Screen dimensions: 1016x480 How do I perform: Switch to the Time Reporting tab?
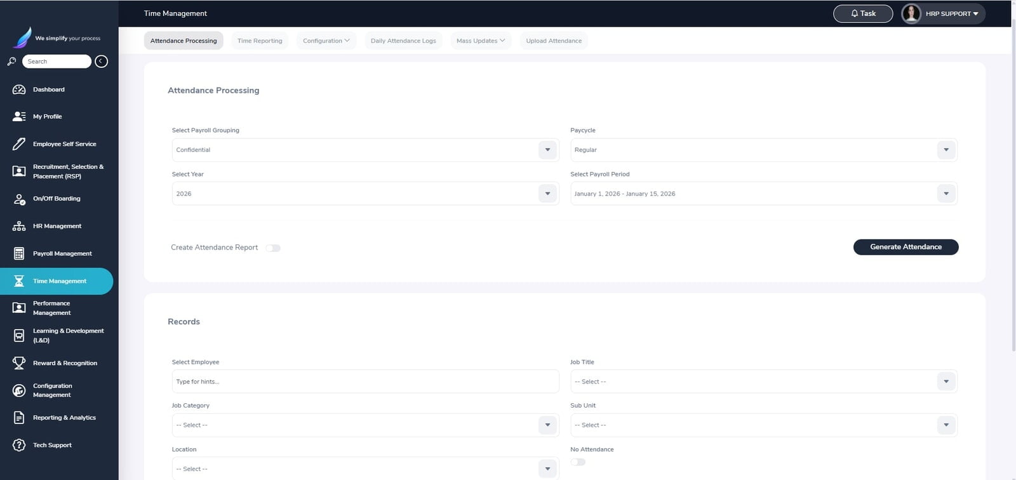(x=260, y=41)
